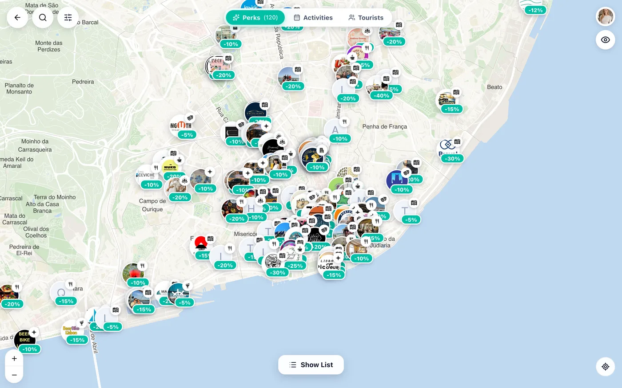This screenshot has width=622, height=388.
Task: Select the -20% food marker at left edge
Action: tap(9, 295)
